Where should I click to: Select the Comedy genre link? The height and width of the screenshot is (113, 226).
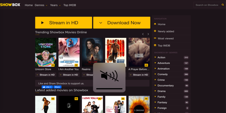[162, 74]
